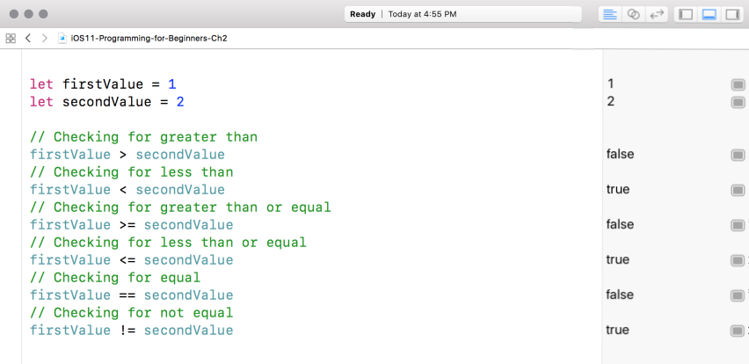Viewport: 749px width, 364px height.
Task: Toggle the Utilities panel
Action: point(732,14)
